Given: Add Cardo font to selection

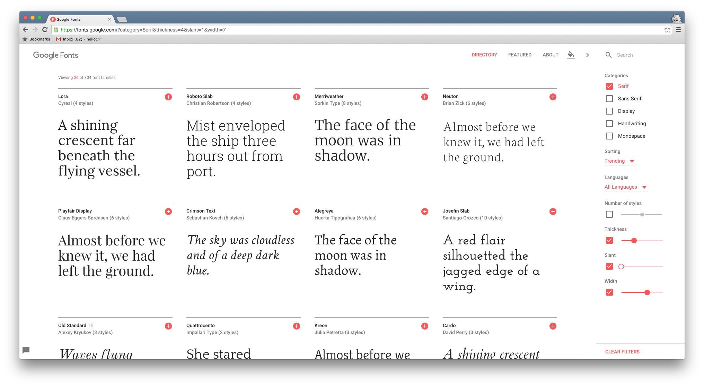Looking at the screenshot, I should point(553,326).
